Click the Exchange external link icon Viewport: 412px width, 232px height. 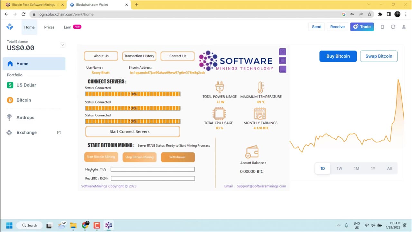[x=59, y=132]
